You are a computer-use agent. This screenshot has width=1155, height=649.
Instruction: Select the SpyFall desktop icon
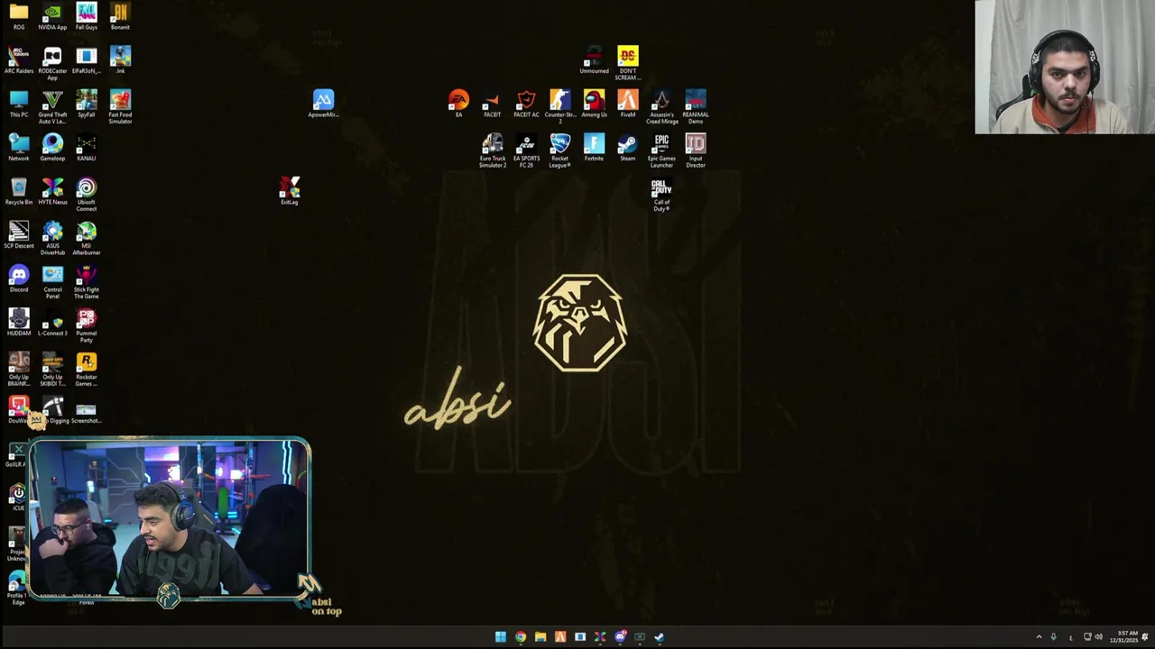(87, 104)
